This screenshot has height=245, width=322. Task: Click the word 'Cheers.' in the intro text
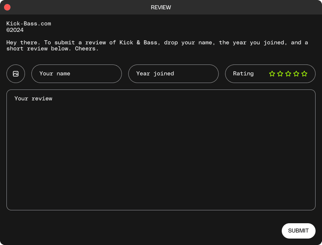87,49
